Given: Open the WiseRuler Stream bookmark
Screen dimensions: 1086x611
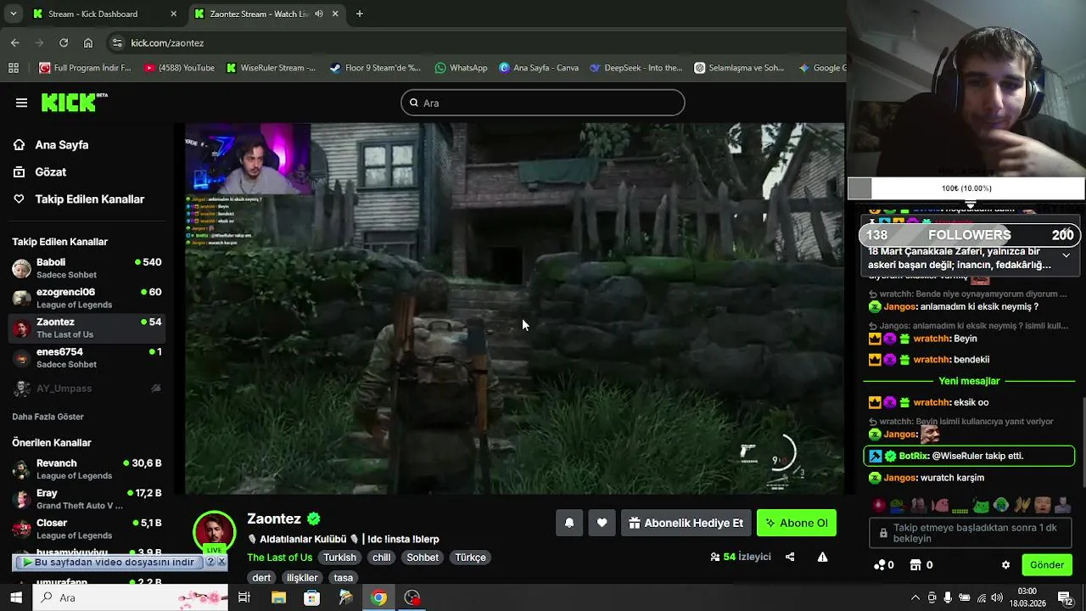Looking at the screenshot, I should click(x=271, y=68).
